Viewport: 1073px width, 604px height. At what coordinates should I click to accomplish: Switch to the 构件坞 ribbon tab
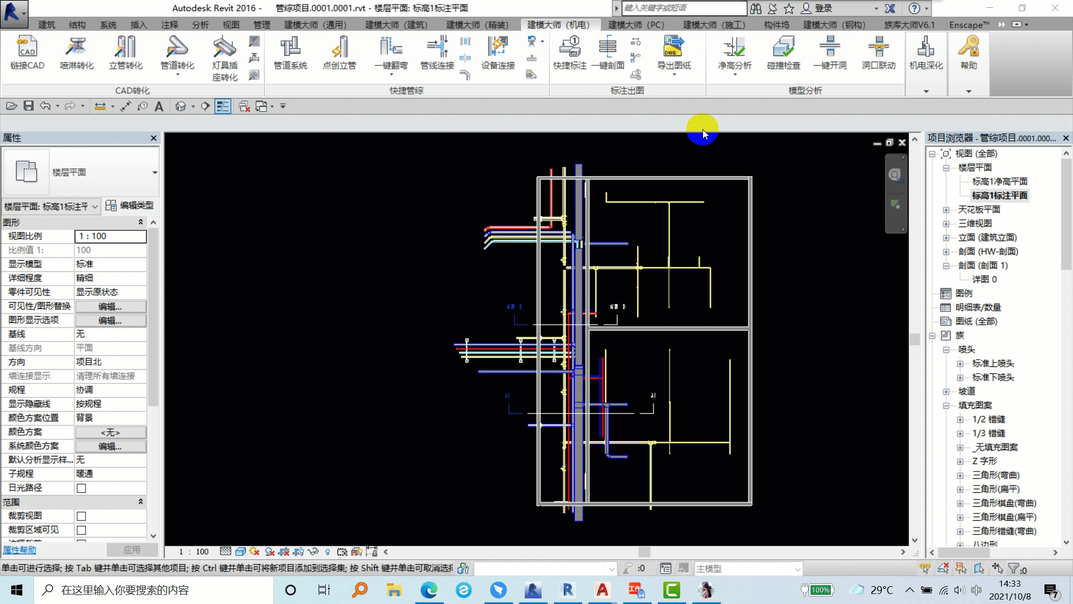(x=776, y=25)
